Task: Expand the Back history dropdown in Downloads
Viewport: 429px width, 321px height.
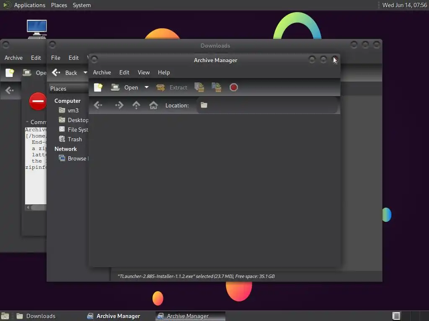Action: 85,73
